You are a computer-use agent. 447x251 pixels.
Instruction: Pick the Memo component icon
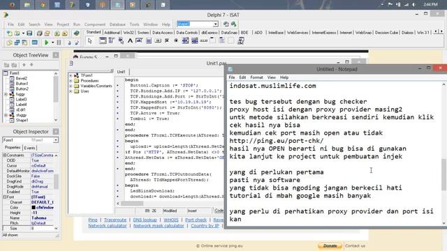[149, 41]
